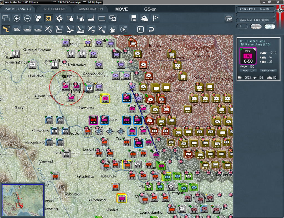The image size is (284, 218).
Task: Select the F1 move mode icon
Action: 6,29
